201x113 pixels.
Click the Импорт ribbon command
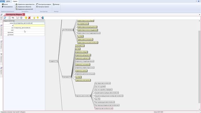pos(56,4)
